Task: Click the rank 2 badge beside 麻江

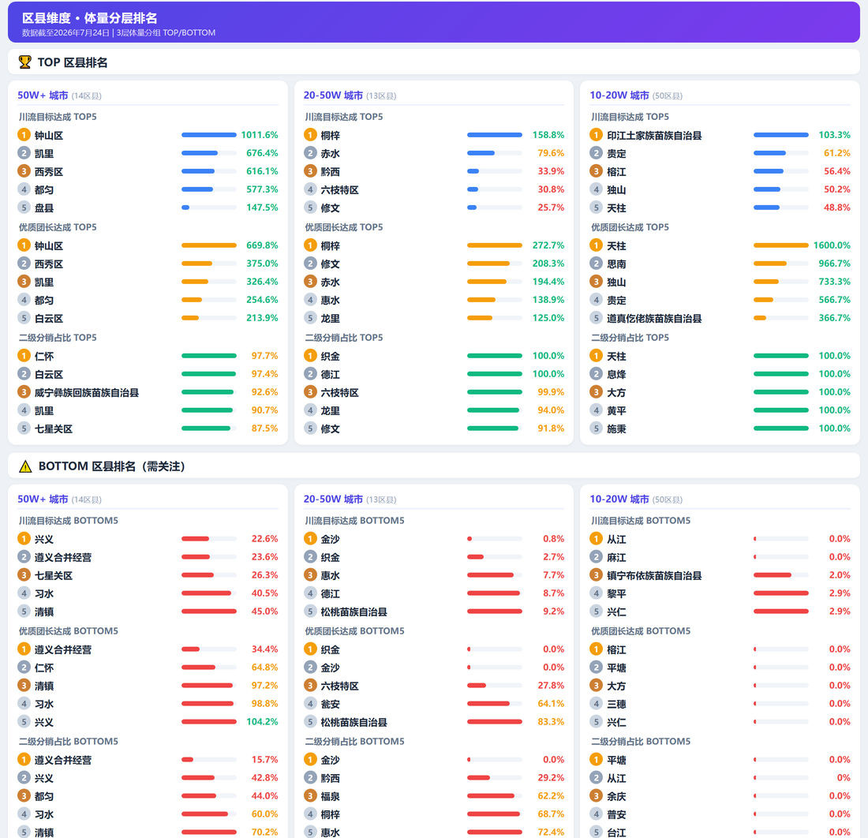Action: 596,557
